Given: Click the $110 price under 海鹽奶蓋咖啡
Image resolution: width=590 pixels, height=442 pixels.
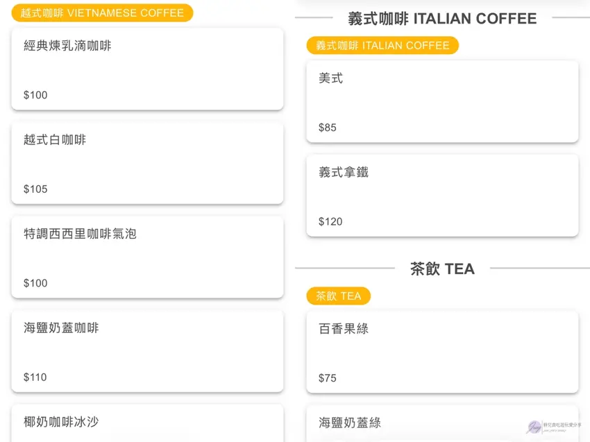Looking at the screenshot, I should 35,377.
